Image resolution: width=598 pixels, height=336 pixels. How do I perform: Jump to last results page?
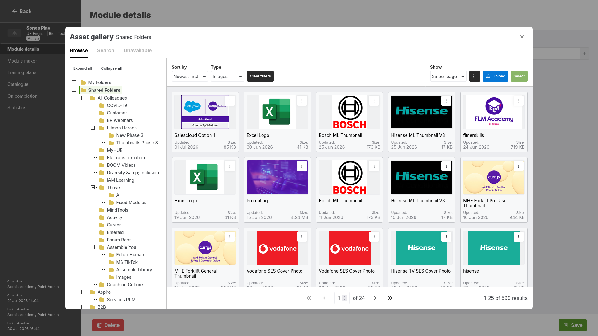[x=390, y=298]
